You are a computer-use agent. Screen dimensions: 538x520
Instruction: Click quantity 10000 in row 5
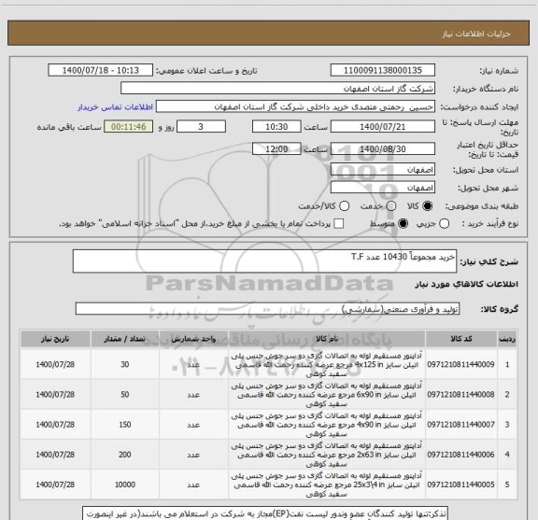[x=125, y=485]
